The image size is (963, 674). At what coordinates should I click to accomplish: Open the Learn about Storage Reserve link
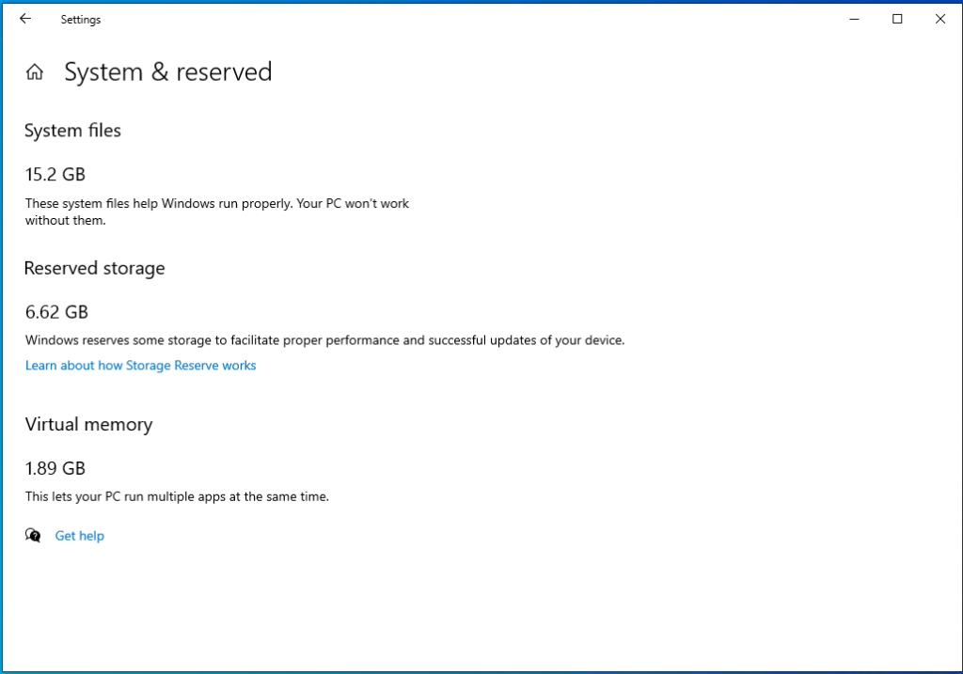coord(140,365)
